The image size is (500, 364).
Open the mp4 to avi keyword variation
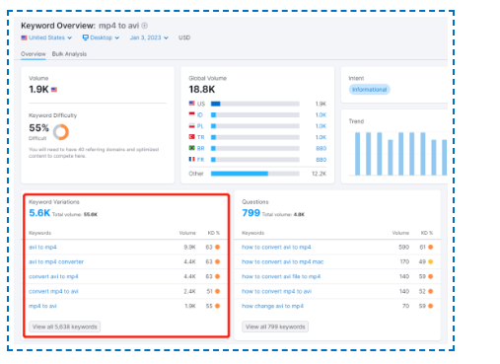pyautogui.click(x=42, y=306)
